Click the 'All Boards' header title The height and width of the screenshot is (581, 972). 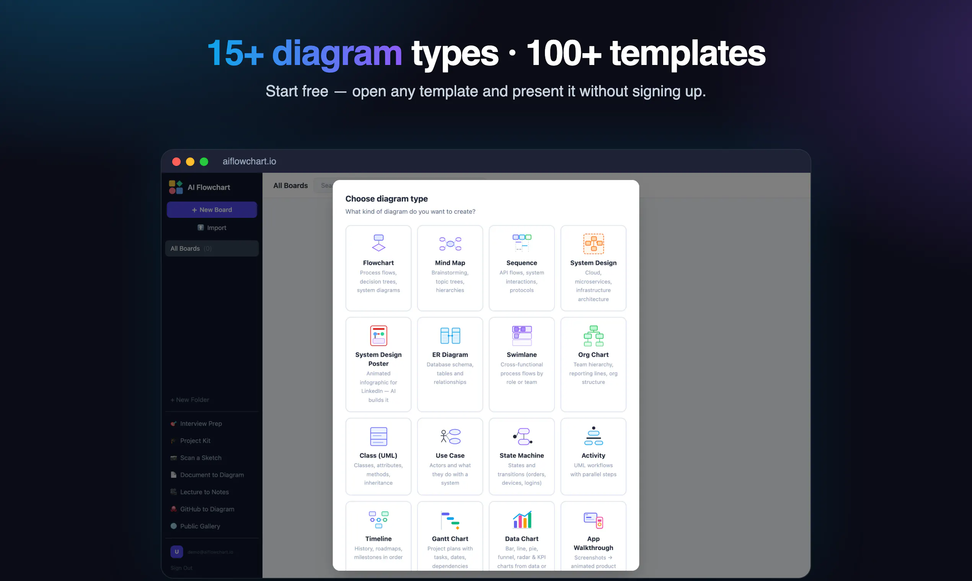290,185
